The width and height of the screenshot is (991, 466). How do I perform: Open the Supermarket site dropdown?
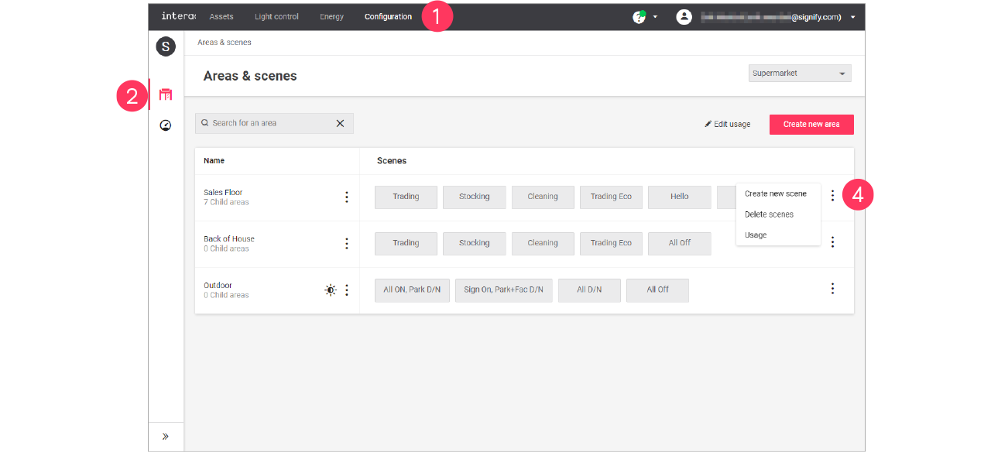pyautogui.click(x=800, y=74)
